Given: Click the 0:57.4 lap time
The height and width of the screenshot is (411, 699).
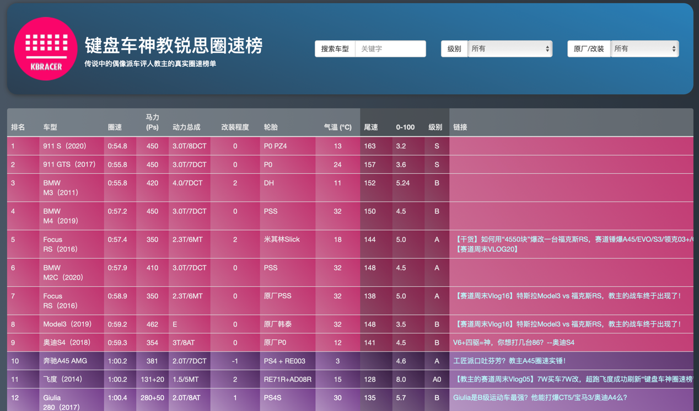Looking at the screenshot, I should [x=117, y=239].
